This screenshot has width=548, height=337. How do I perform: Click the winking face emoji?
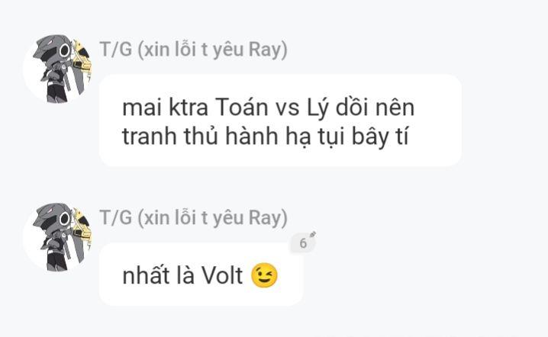[265, 275]
